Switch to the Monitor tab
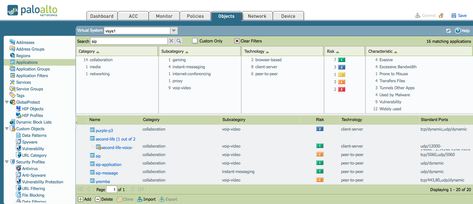473x204 pixels. (164, 16)
